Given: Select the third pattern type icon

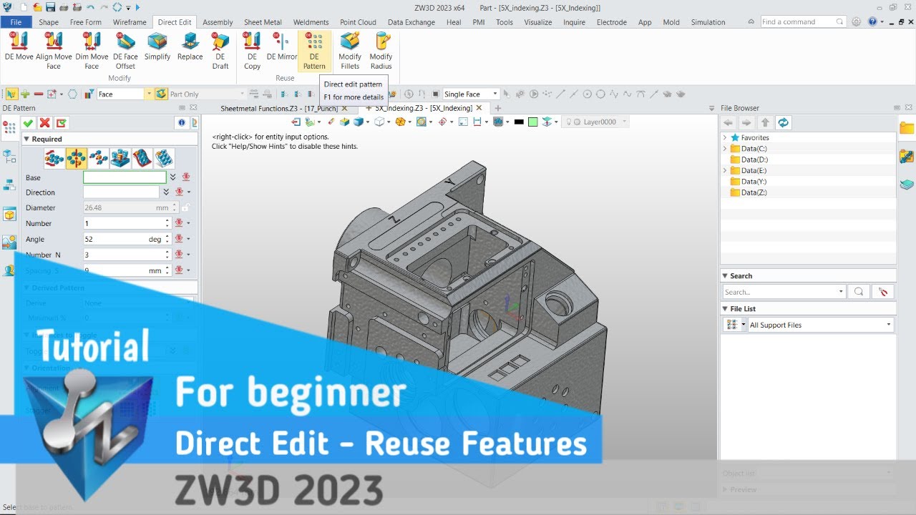Looking at the screenshot, I should click(x=99, y=158).
